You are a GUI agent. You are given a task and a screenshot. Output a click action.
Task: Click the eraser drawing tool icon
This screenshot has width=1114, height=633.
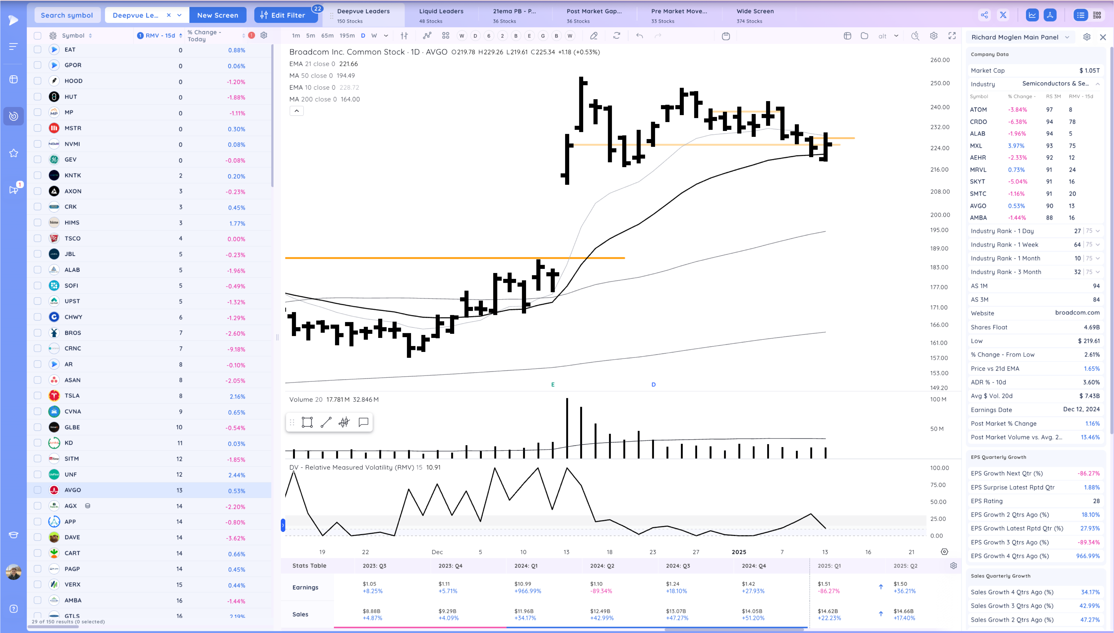[593, 36]
